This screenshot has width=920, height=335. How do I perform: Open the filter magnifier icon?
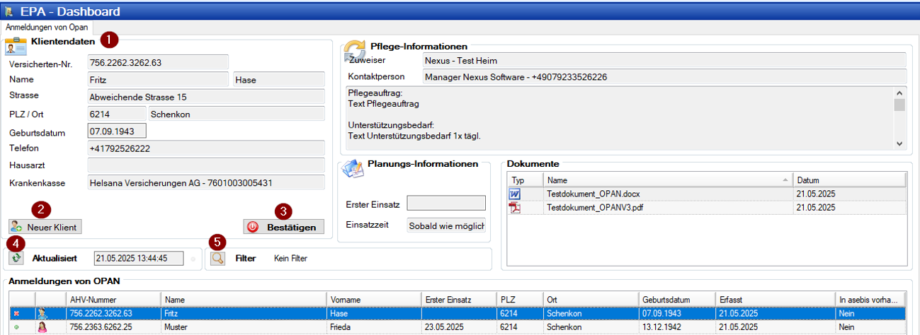[x=217, y=258]
